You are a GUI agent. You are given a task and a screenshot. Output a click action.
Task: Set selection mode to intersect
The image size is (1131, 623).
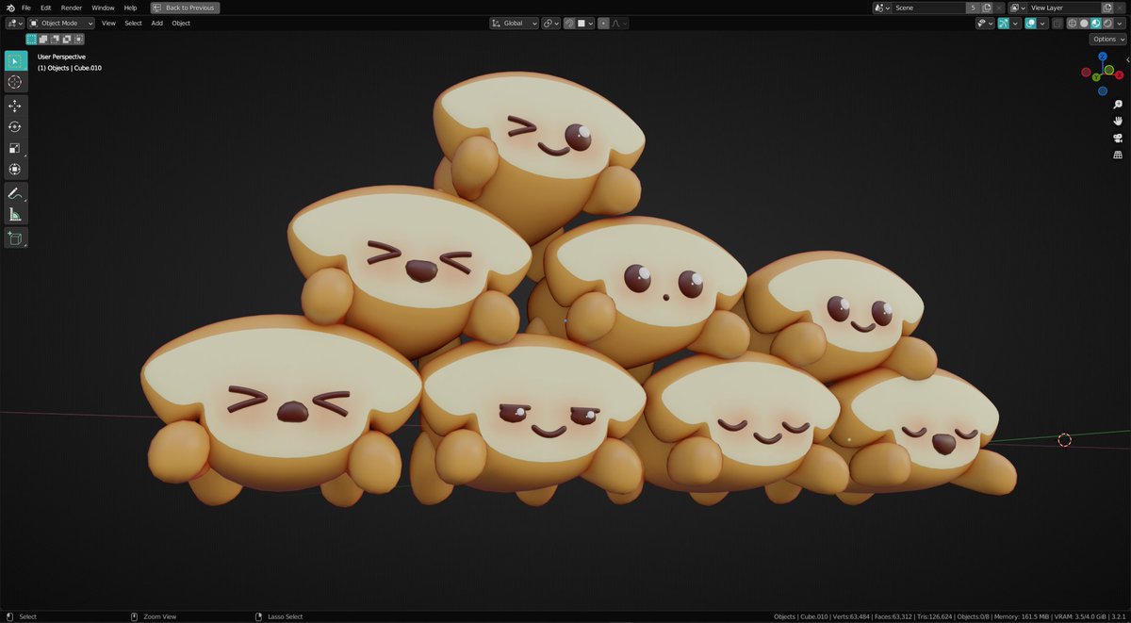(79, 39)
